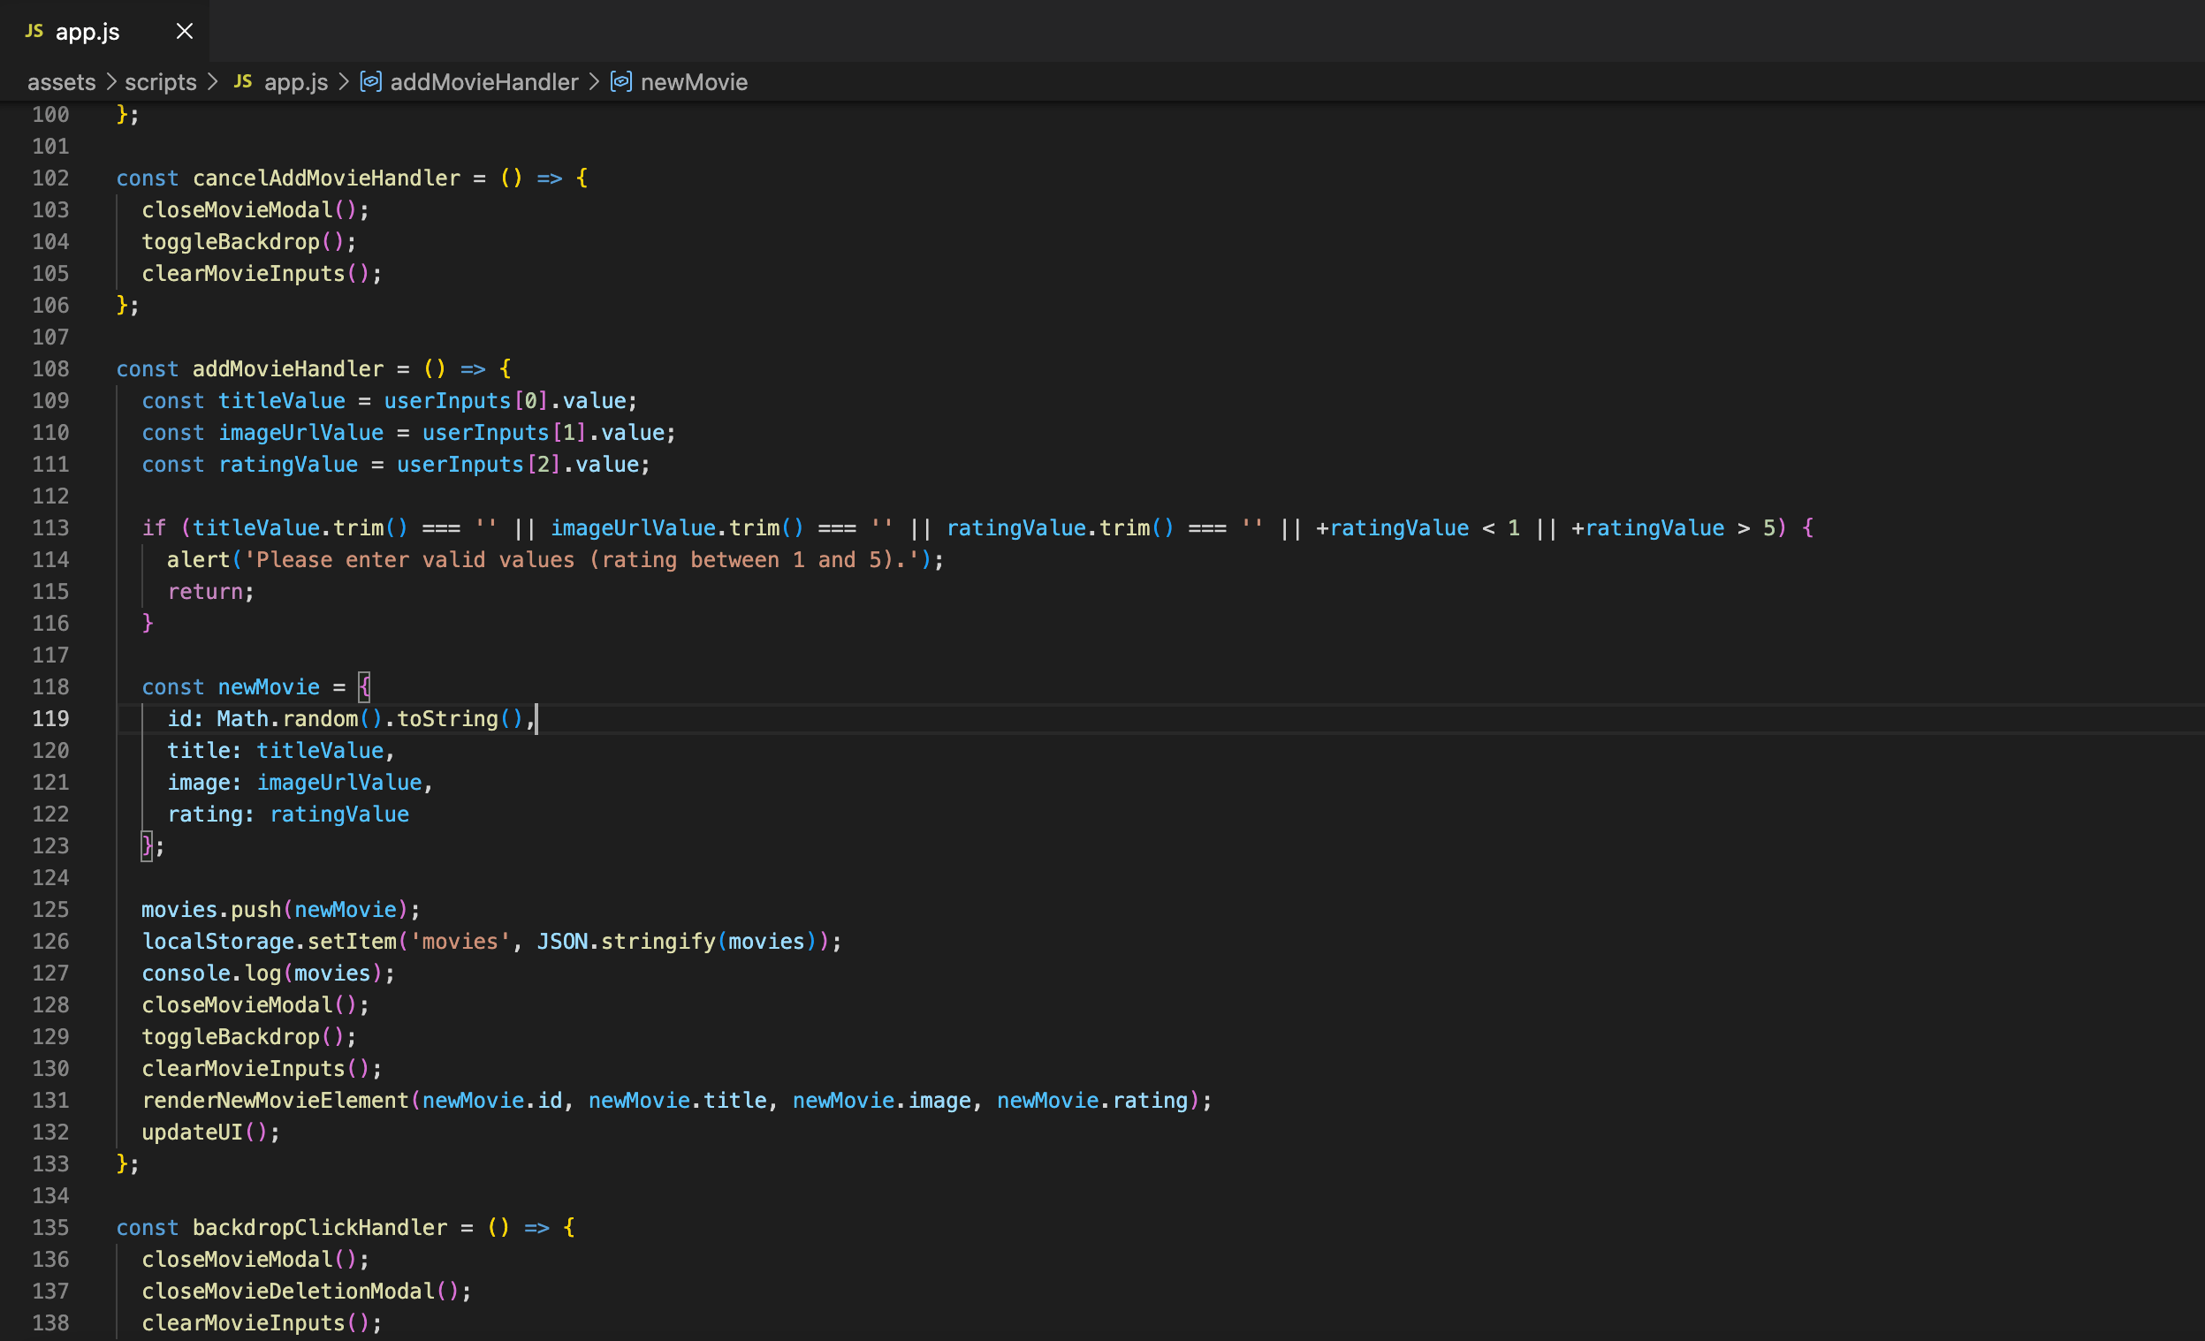Click the '+ratingValue > 5' condition on line 113
2205x1341 pixels.
tap(1674, 527)
